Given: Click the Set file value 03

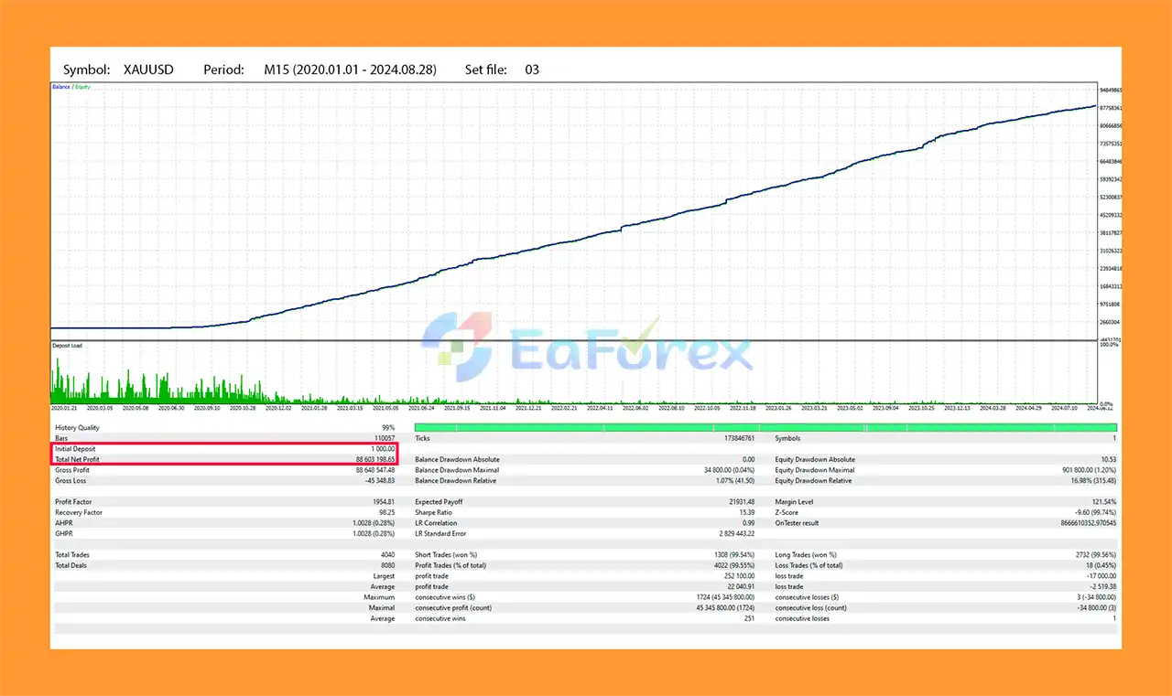Looking at the screenshot, I should [x=533, y=70].
